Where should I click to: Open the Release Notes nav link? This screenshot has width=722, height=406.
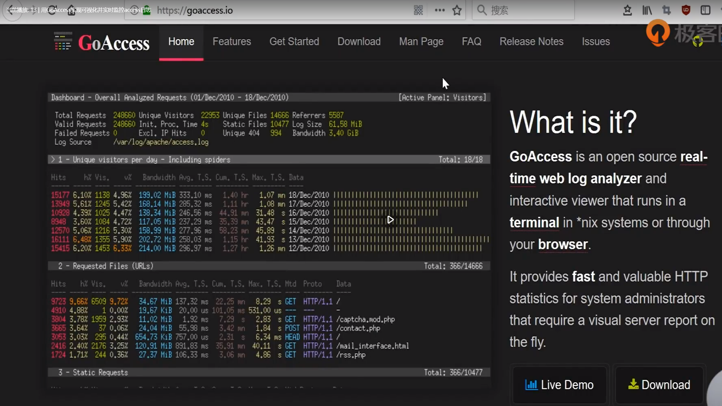[x=532, y=41]
